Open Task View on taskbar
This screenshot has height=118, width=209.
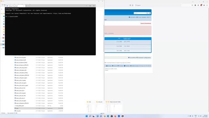click(x=94, y=116)
